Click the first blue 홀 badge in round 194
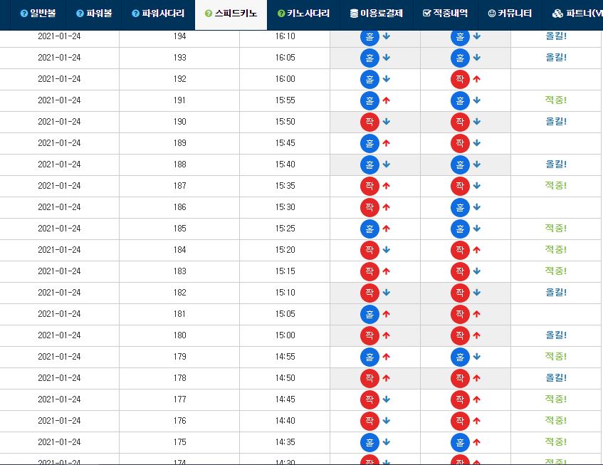 click(x=369, y=36)
